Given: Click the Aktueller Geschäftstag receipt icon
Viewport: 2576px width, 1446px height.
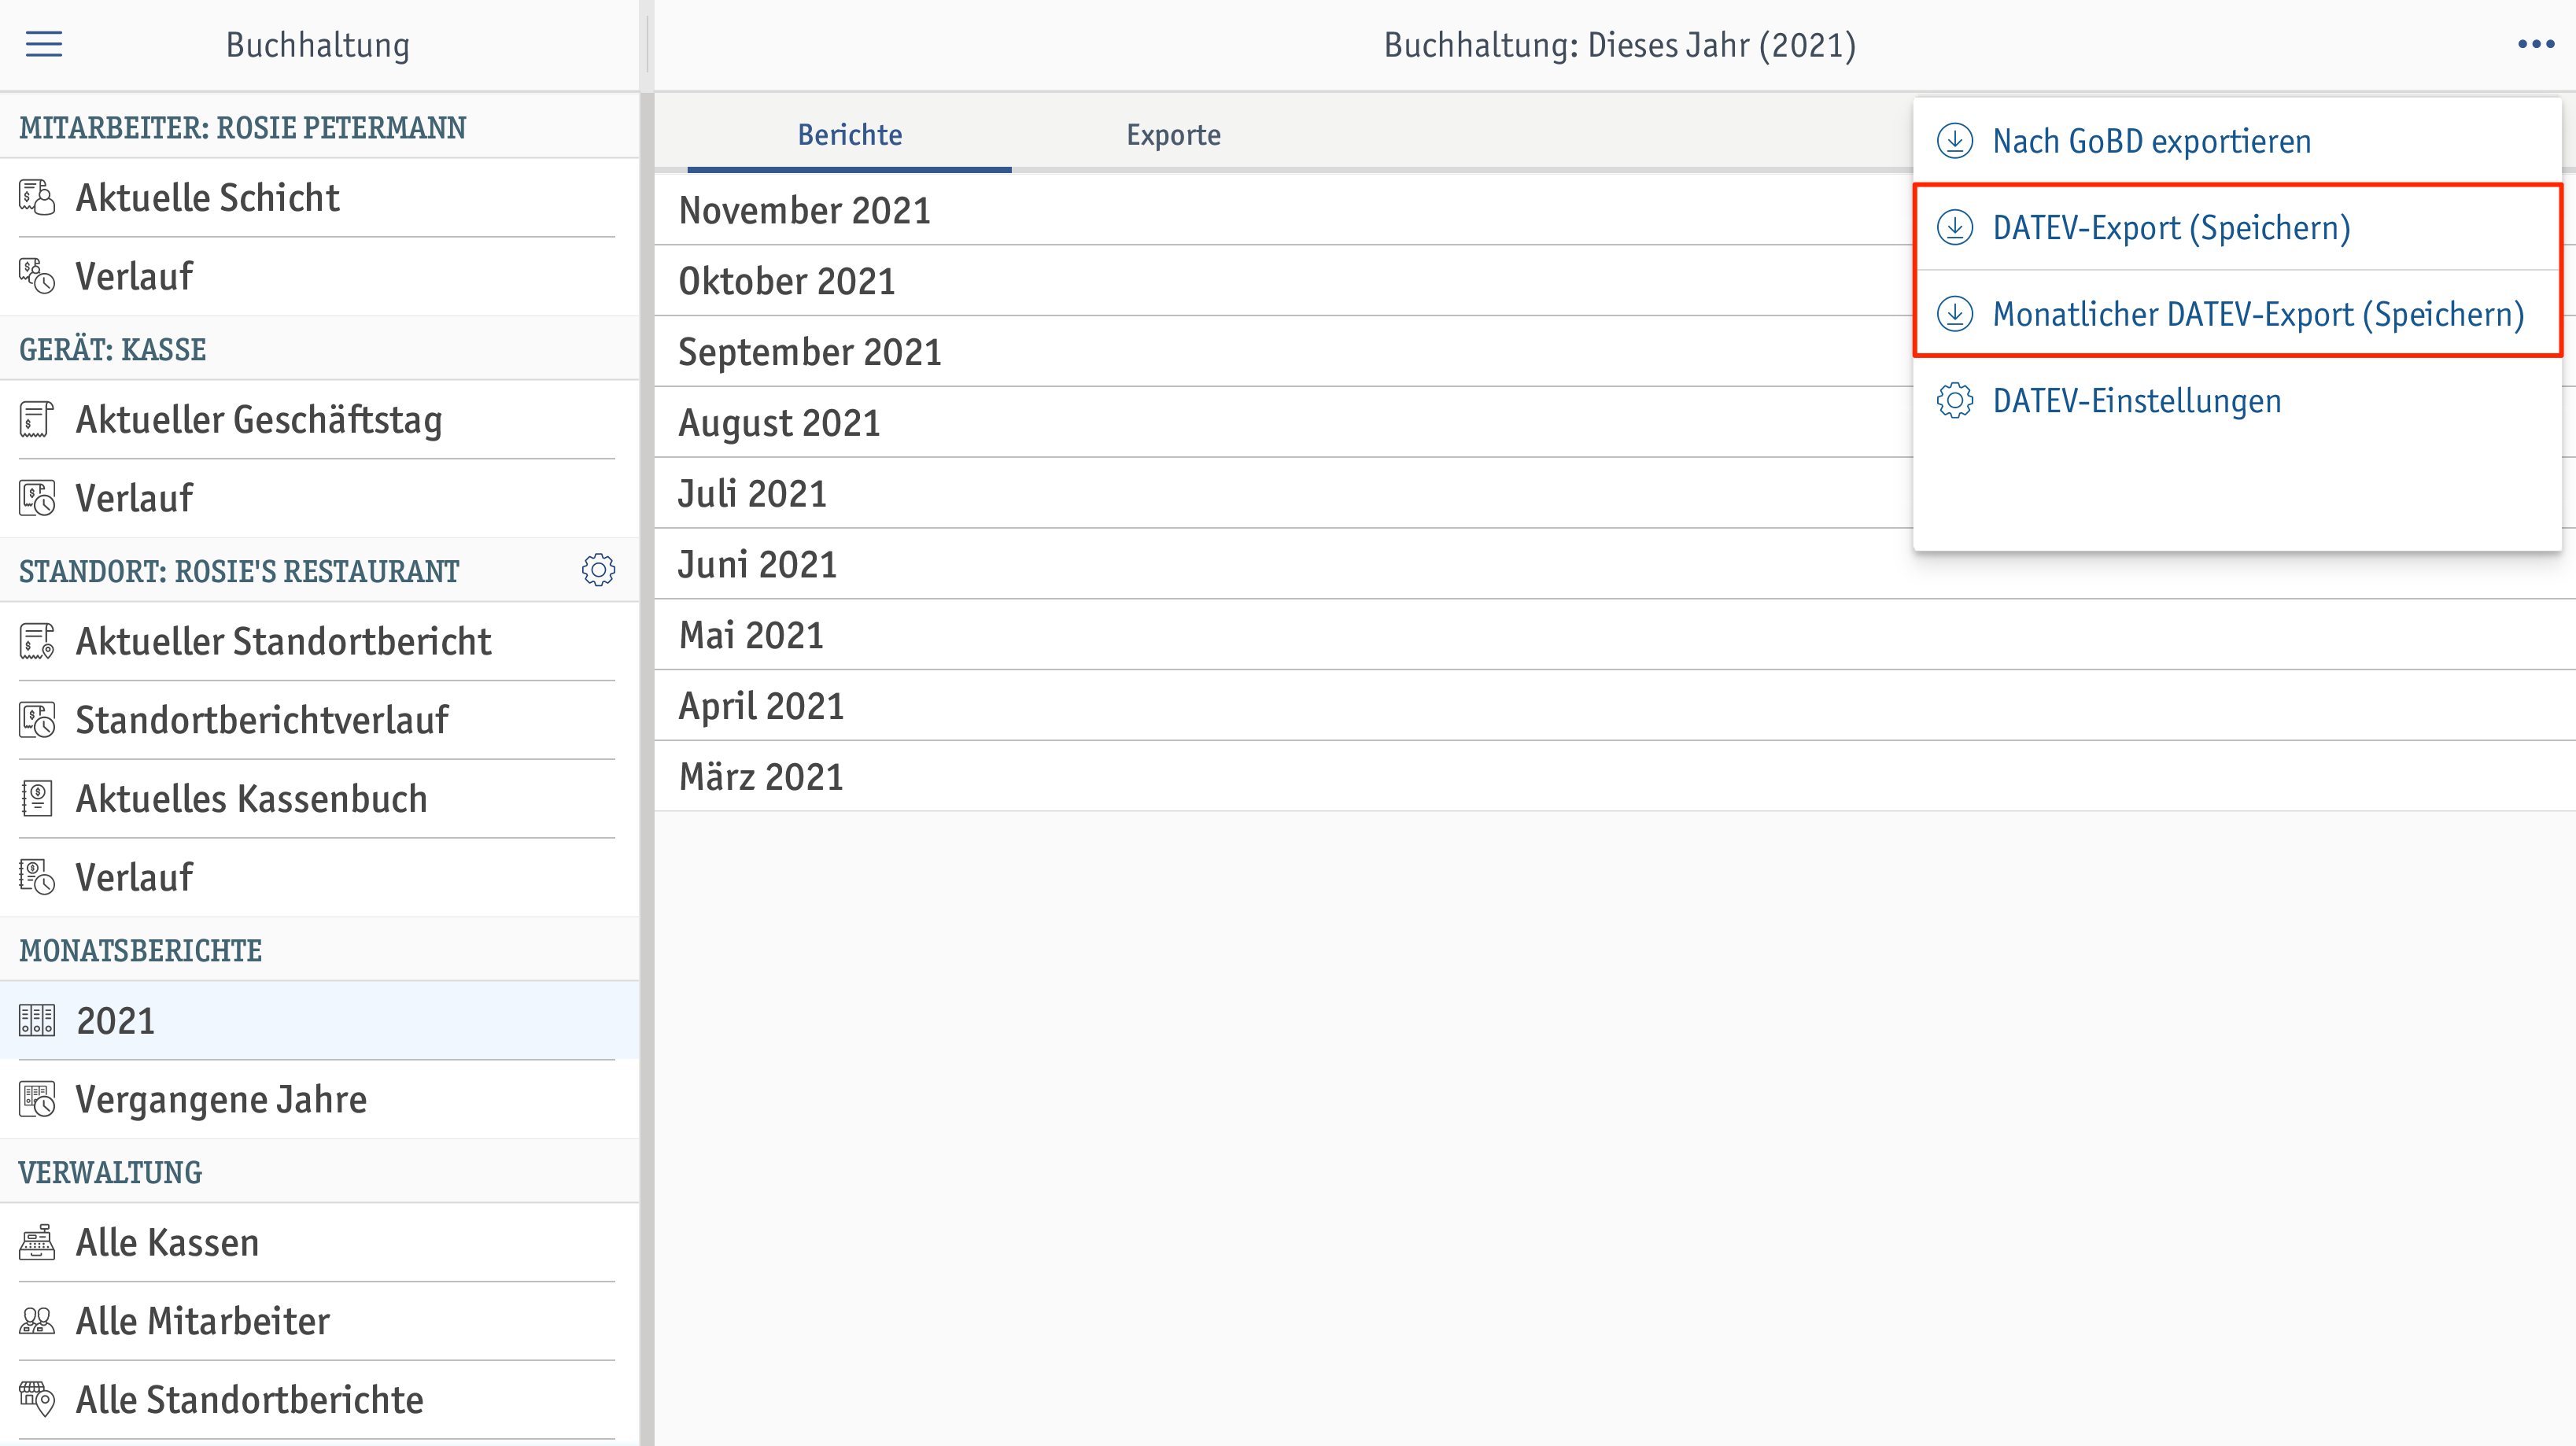Looking at the screenshot, I should click(x=37, y=419).
